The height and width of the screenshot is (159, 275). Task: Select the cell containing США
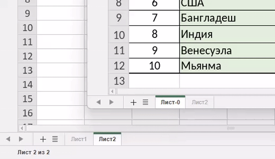(227, 5)
